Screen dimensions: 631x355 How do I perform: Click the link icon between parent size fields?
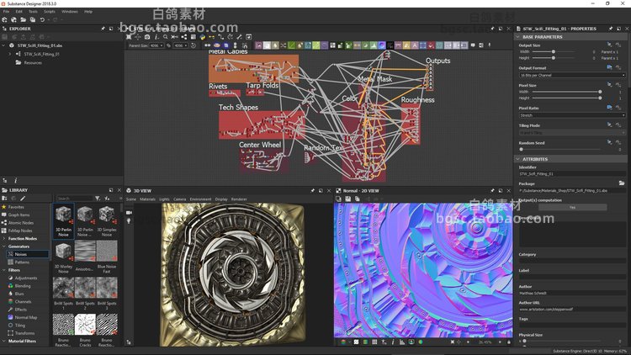pyautogui.click(x=168, y=45)
